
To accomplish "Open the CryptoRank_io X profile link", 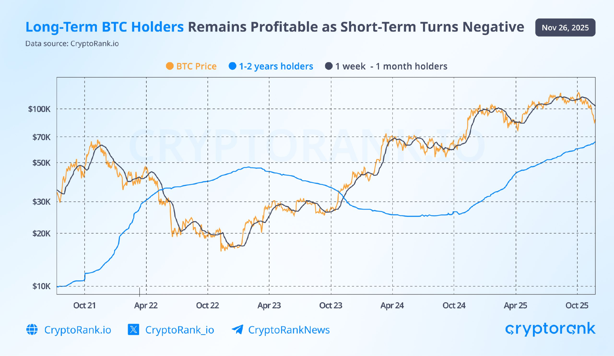I will point(180,330).
